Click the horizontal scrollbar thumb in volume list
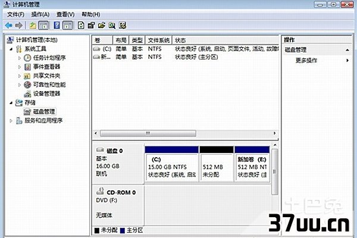 point(148,133)
